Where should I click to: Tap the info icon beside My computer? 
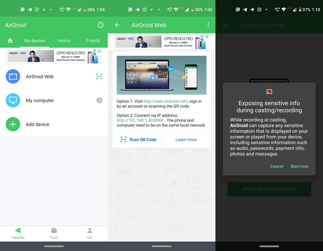[99, 100]
